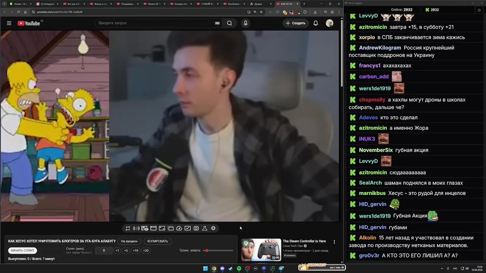Screen dimensions: 486x273
Task: Start voice search with microphone icon
Action: tap(246, 23)
